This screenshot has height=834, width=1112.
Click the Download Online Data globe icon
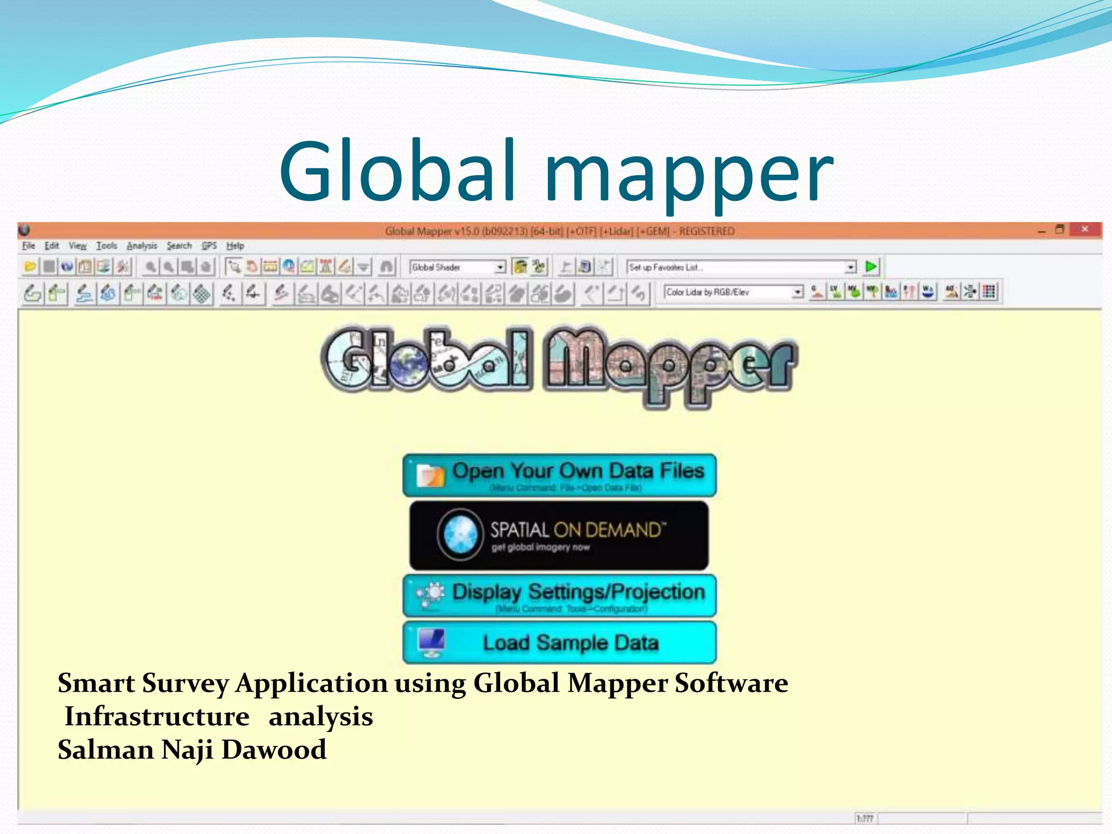[x=67, y=267]
